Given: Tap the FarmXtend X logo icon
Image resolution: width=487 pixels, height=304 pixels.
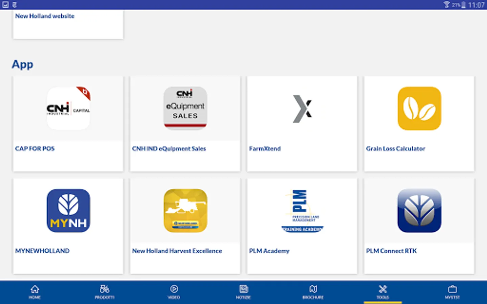Looking at the screenshot, I should [302, 108].
